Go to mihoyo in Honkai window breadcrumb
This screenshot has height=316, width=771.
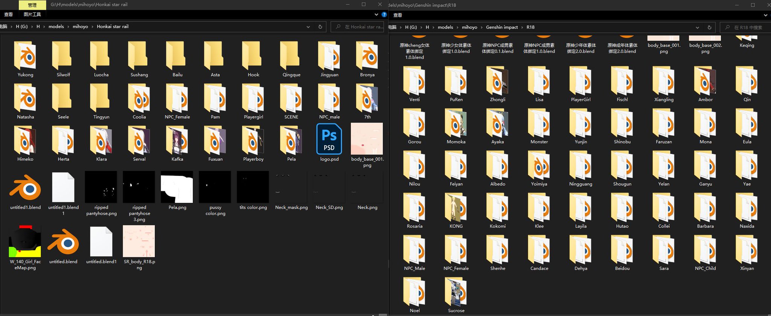point(80,27)
